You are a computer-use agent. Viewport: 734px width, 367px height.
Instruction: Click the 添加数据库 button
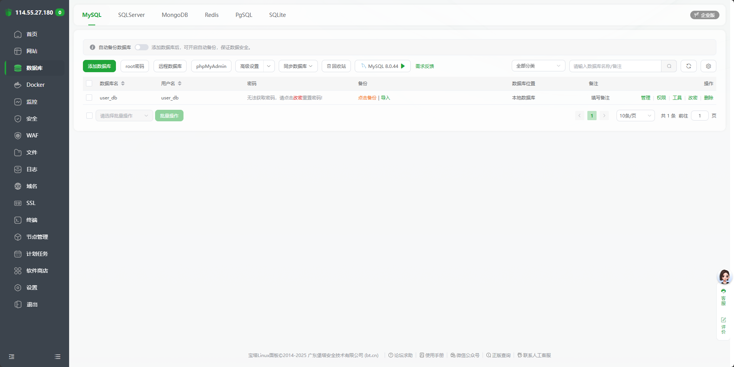click(99, 66)
